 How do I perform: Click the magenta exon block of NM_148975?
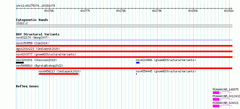tap(216, 93)
